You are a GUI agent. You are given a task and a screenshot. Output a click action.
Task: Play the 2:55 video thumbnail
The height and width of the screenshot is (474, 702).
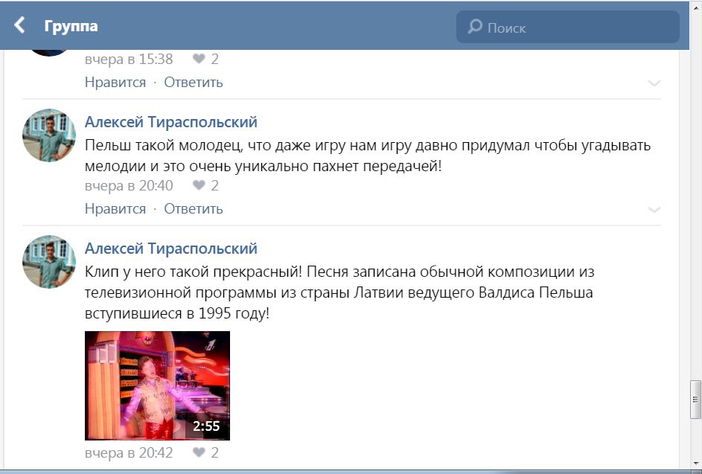(157, 385)
